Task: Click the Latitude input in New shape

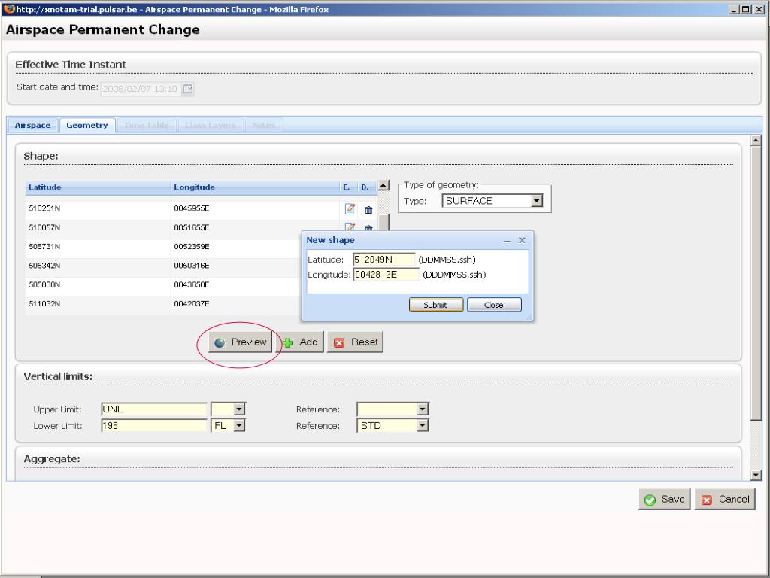Action: 384,260
